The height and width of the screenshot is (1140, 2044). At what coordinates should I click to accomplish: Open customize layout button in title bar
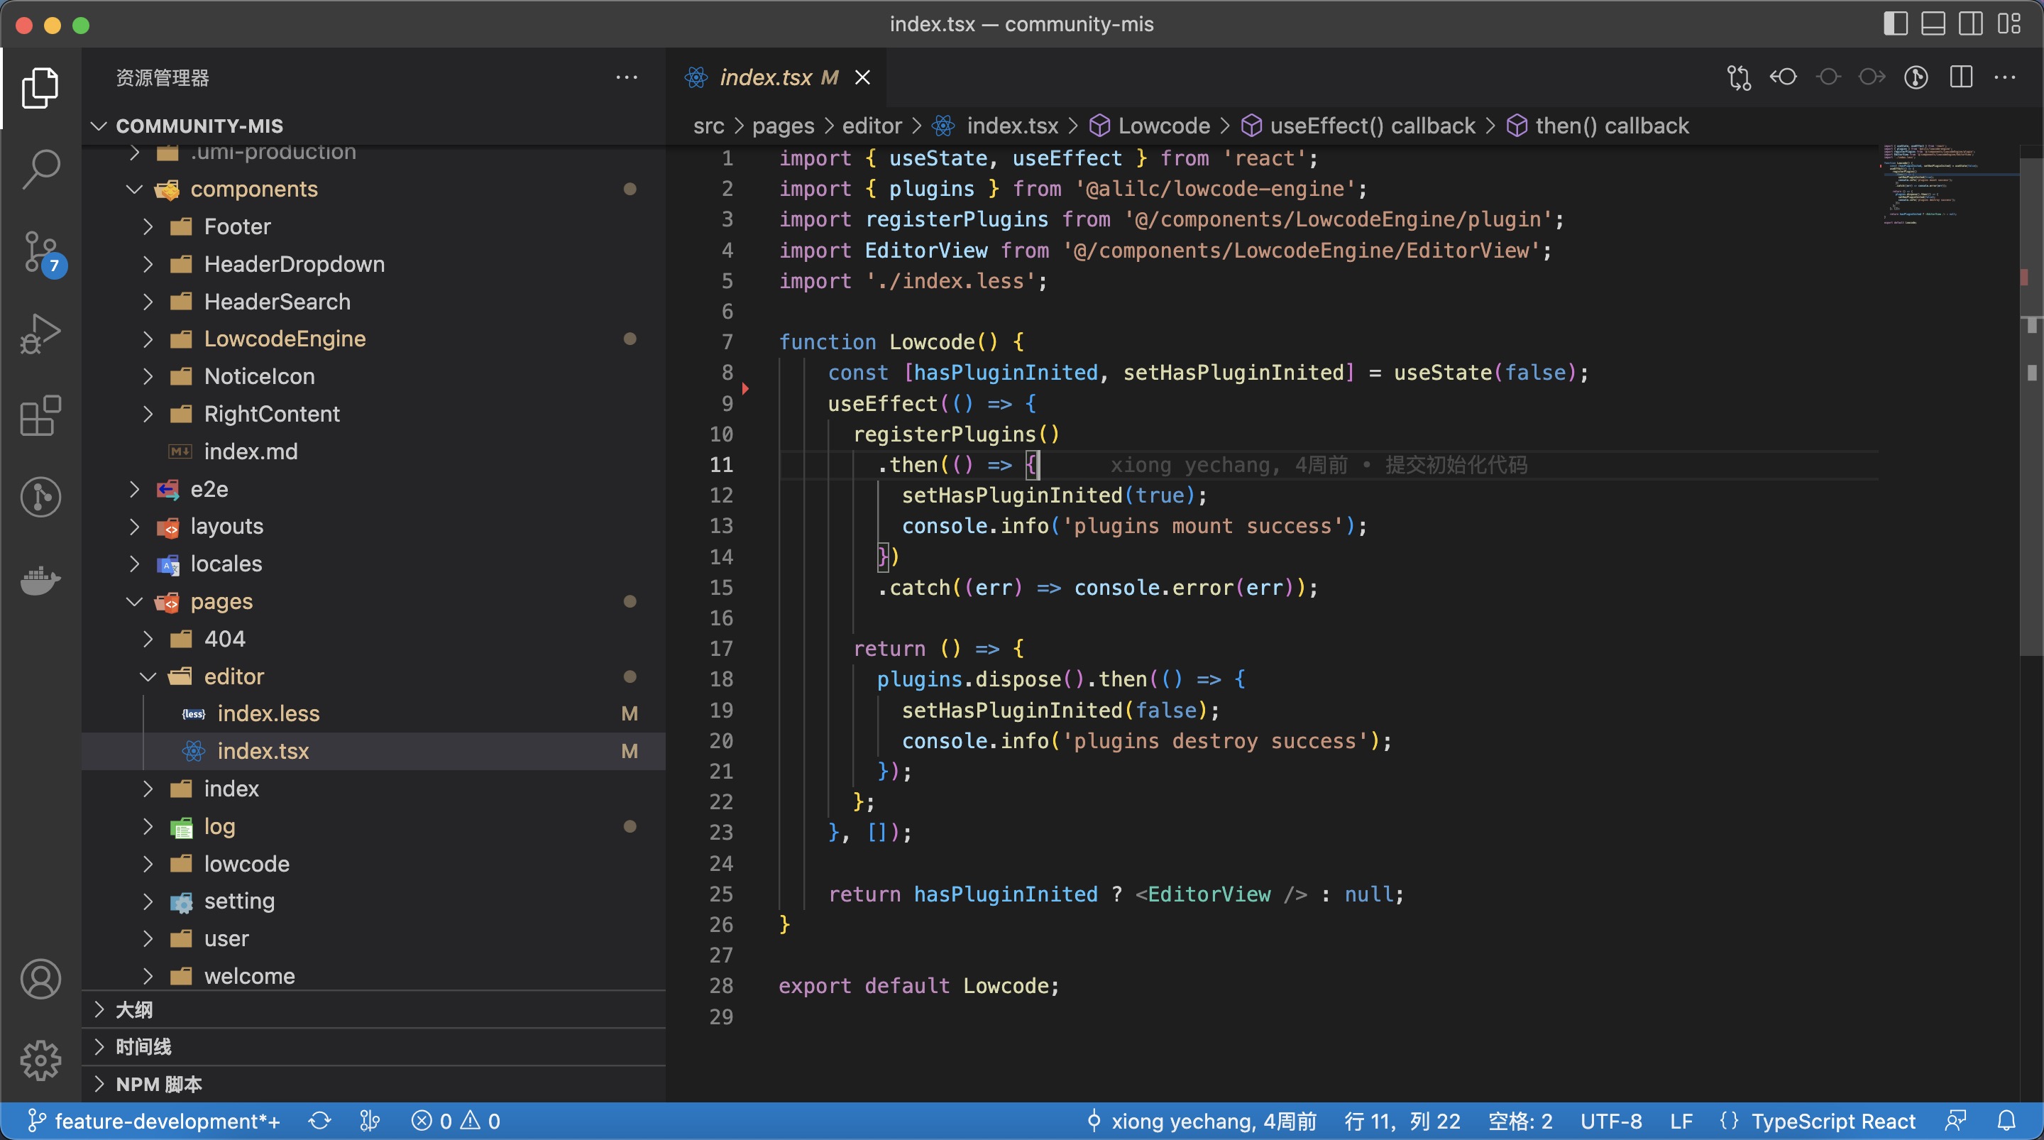2009,24
